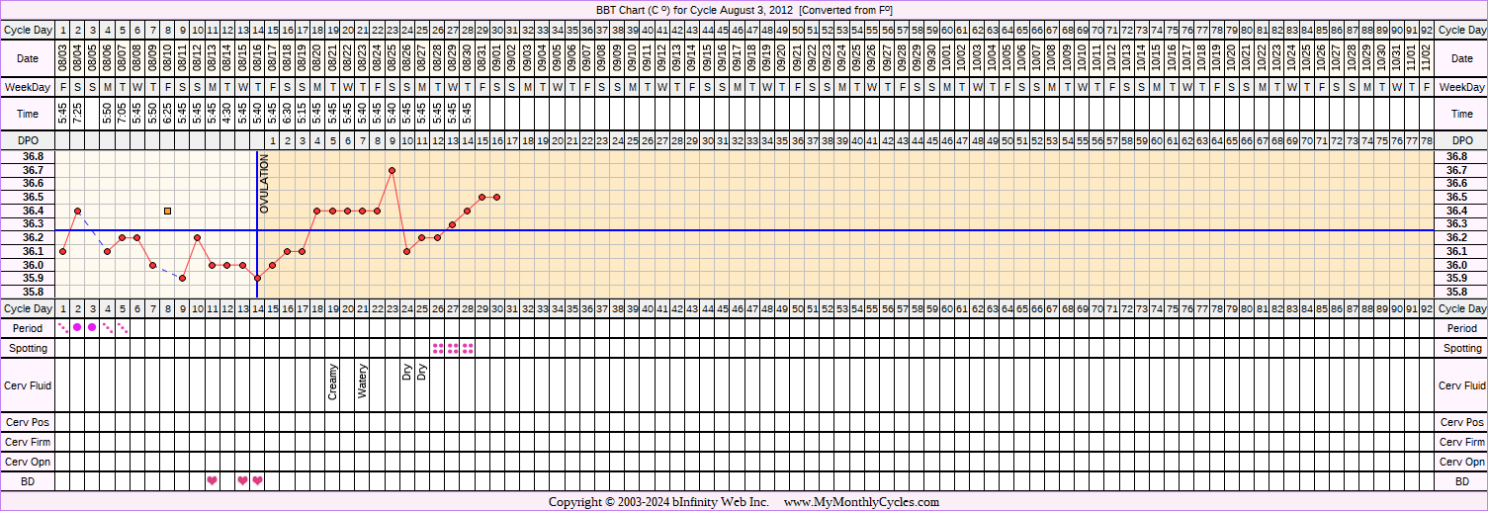Click the BD heart on cycle day 13
Screen dimensions: 1488x511
pyautogui.click(x=242, y=481)
